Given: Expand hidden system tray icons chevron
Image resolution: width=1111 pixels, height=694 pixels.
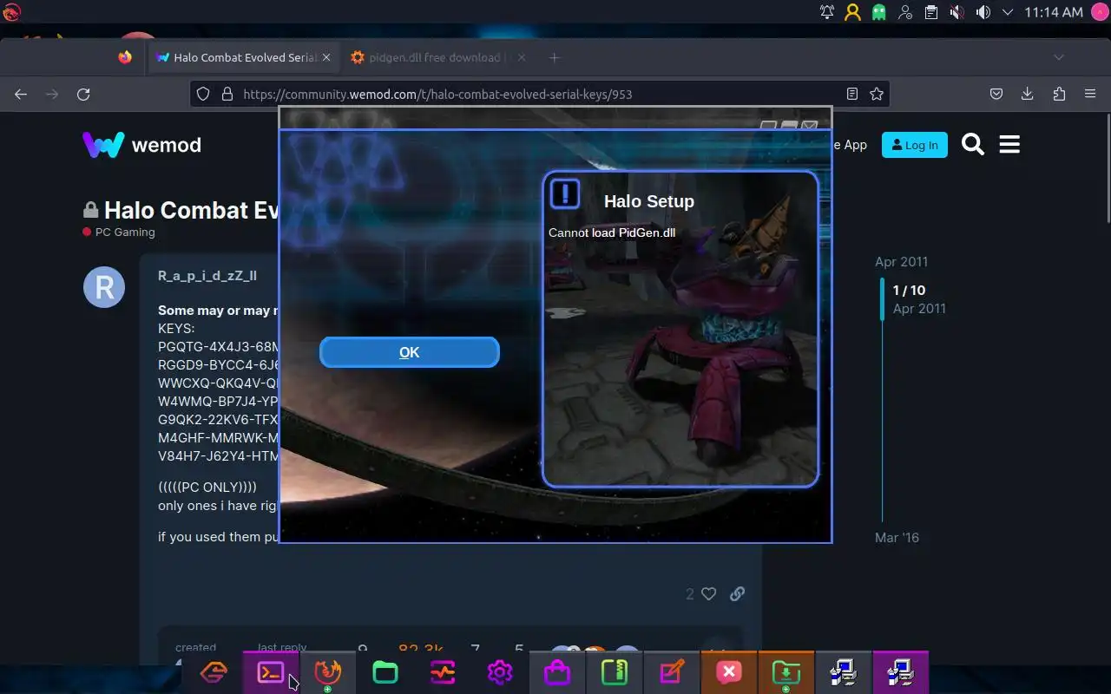Looking at the screenshot, I should coord(1008,12).
